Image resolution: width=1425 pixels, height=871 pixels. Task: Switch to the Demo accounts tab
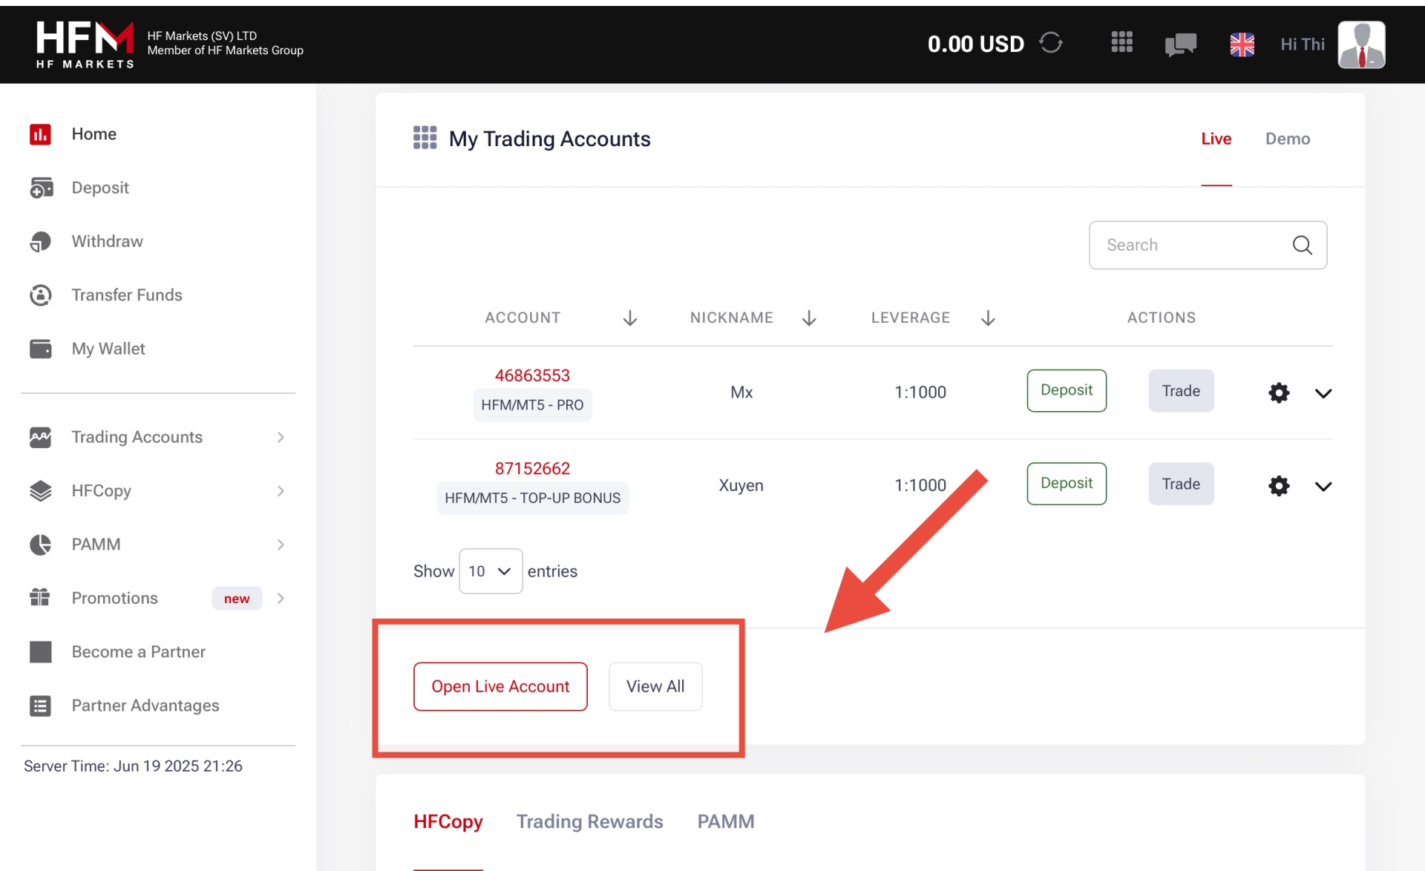pos(1287,139)
